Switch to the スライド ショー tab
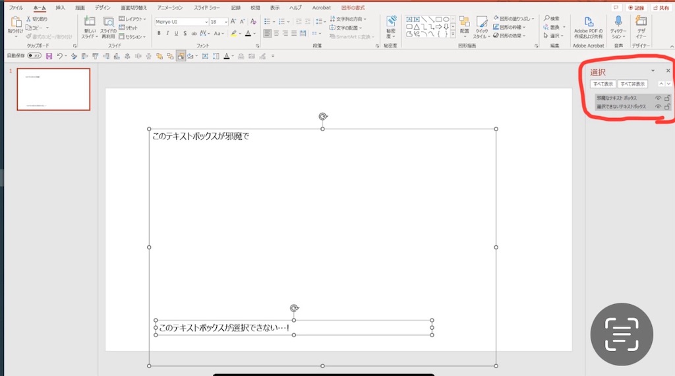 pos(206,8)
